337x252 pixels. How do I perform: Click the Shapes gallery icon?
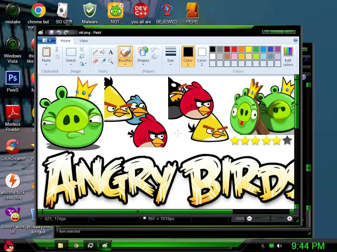coord(143,52)
